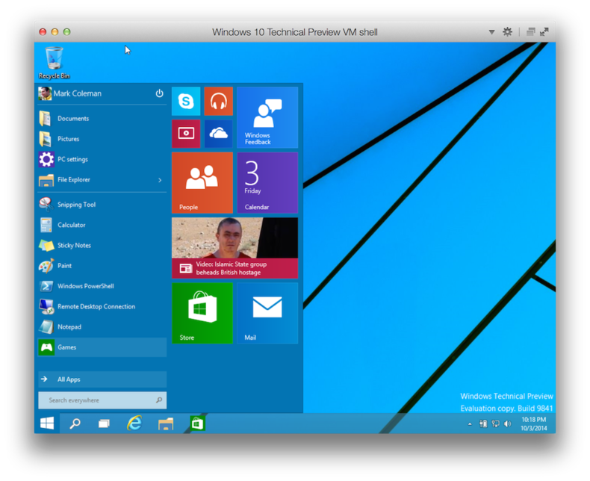Open Games from Start menu
Screen dimensions: 590x481
[102, 347]
